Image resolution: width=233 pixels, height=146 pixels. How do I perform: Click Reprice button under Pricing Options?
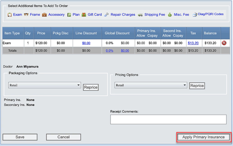197,86
